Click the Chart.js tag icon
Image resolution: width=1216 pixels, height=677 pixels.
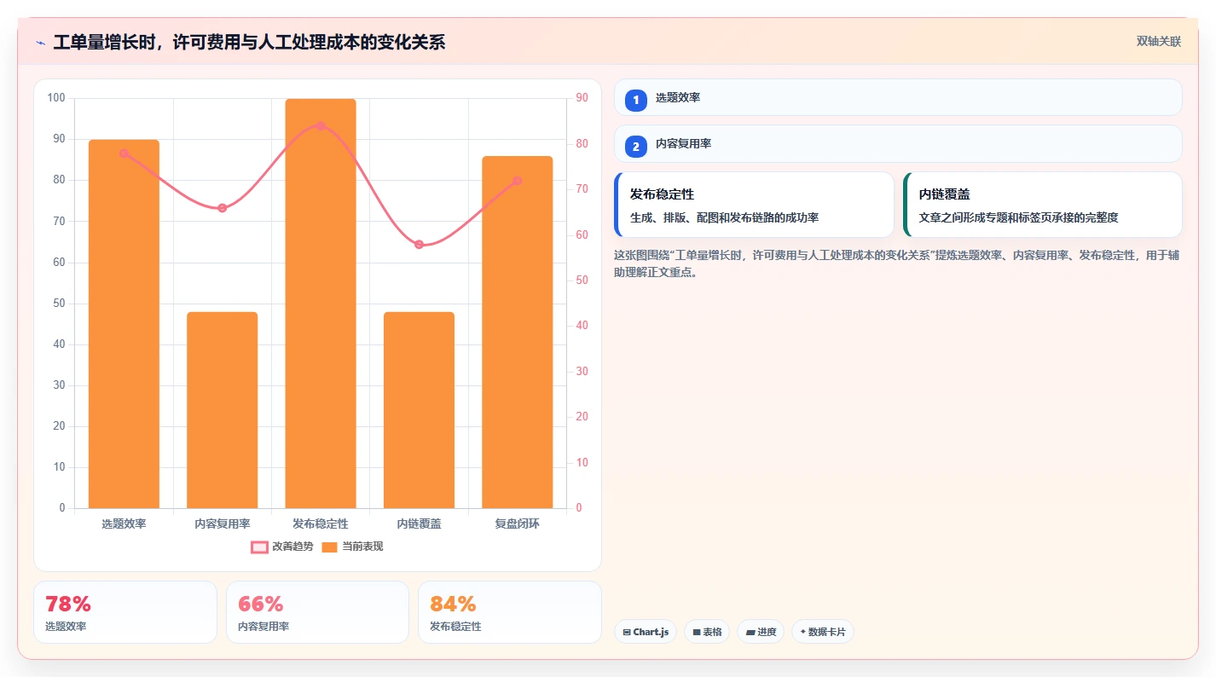pyautogui.click(x=627, y=632)
